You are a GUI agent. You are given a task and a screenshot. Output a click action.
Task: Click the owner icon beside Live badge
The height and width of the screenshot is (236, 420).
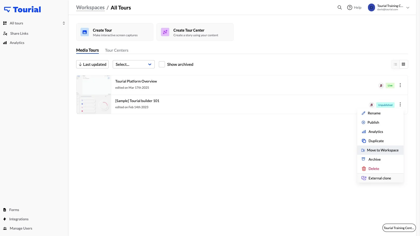(x=381, y=86)
